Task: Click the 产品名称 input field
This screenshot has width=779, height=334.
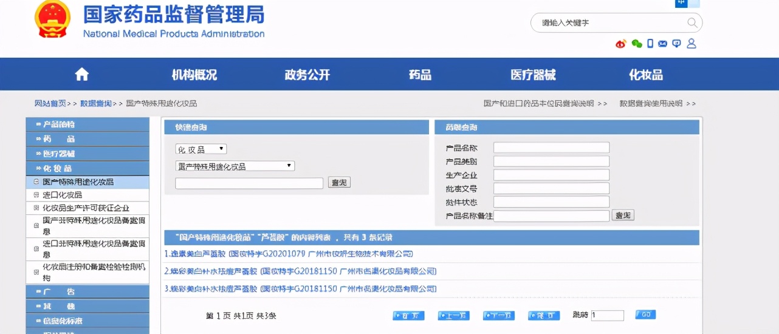Action: click(551, 148)
